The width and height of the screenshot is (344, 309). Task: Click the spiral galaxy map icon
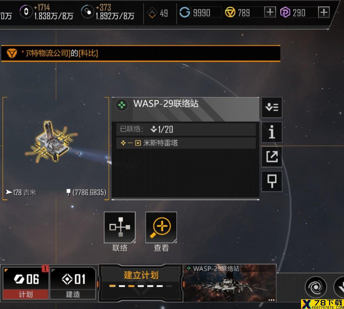click(x=316, y=287)
